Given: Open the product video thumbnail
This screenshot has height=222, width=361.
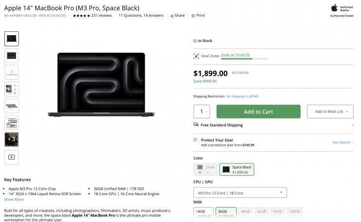Looking at the screenshot, I should (11, 157).
